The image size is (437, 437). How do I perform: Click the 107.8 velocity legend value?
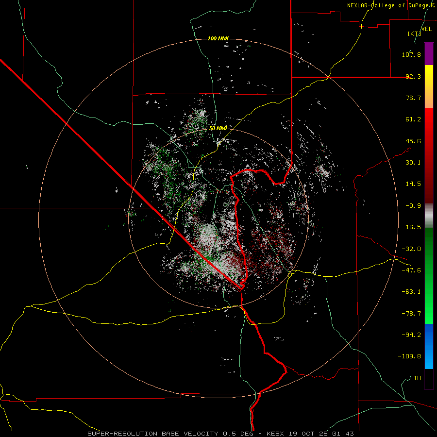coord(411,54)
